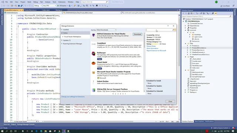Collapse the Data folder in Solution Explorer

pyautogui.click(x=186, y=44)
